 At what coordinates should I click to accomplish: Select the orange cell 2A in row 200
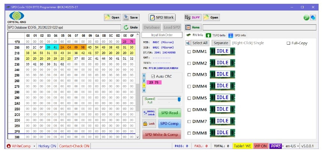pos(63,47)
